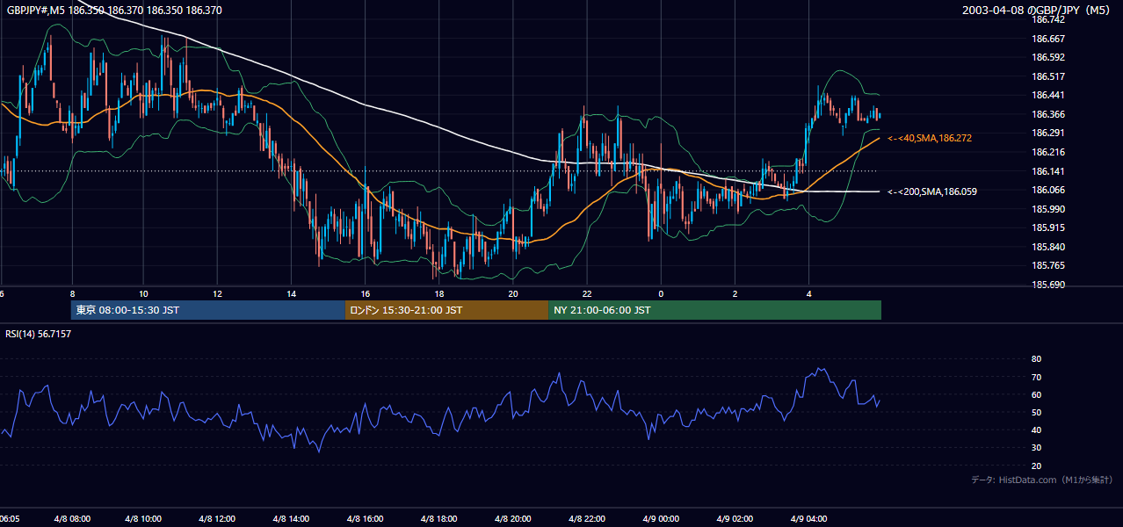
Task: Click the RSI(14) 56.7157 indicator label
Action: (x=39, y=334)
